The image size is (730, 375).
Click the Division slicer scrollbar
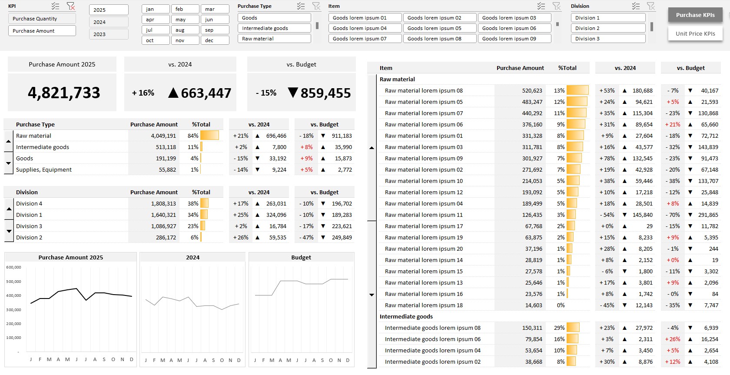(x=652, y=27)
